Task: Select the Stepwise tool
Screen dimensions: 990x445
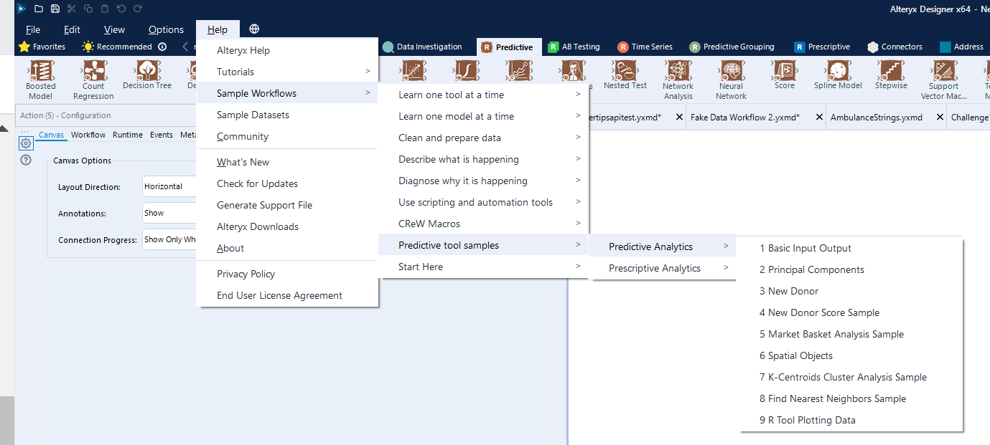Action: click(x=890, y=74)
